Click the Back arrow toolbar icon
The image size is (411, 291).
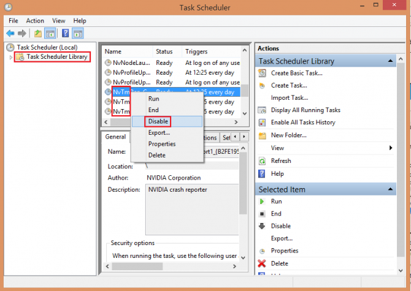point(10,34)
